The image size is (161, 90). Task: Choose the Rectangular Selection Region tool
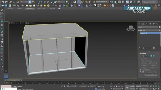point(37,2)
